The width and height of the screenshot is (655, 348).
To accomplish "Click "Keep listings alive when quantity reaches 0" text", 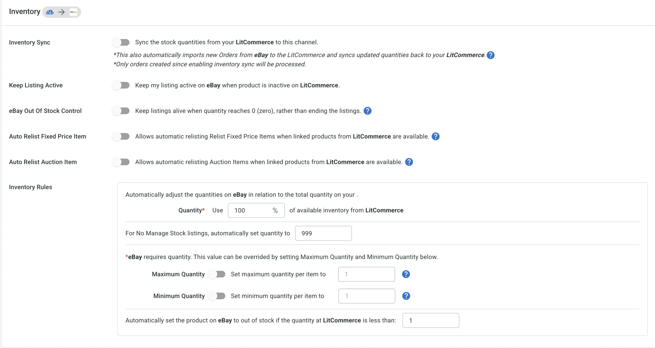I will click(x=248, y=111).
